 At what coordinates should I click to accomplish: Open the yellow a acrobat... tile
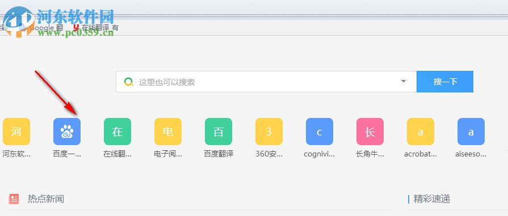click(421, 132)
